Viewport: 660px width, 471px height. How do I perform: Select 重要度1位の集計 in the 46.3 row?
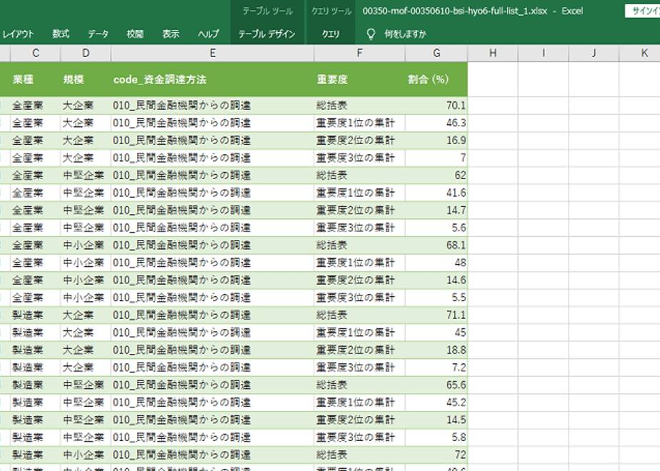(359, 123)
